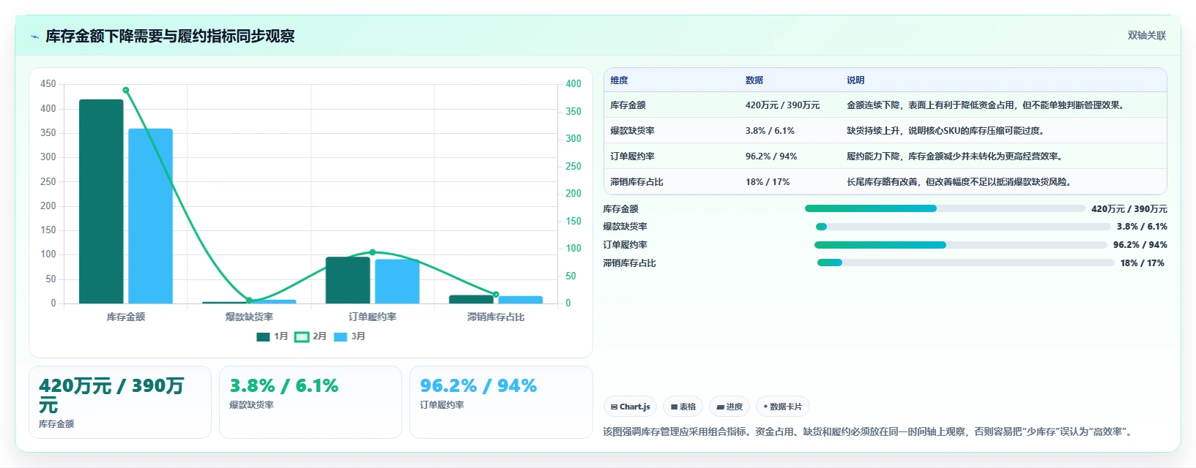Viewport: 1196px width, 468px height.
Task: Click the blue title icon beside 库存金额下降 heading
Action: click(x=34, y=37)
